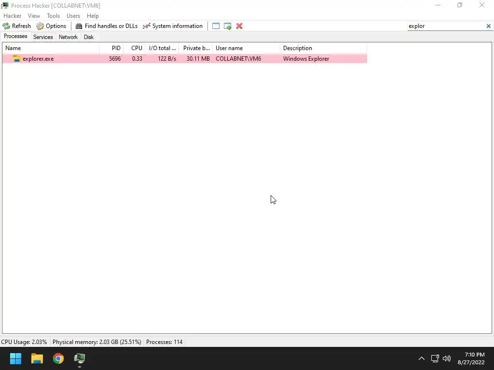Image resolution: width=494 pixels, height=370 pixels.
Task: Sort by the Name column header
Action: [51, 48]
